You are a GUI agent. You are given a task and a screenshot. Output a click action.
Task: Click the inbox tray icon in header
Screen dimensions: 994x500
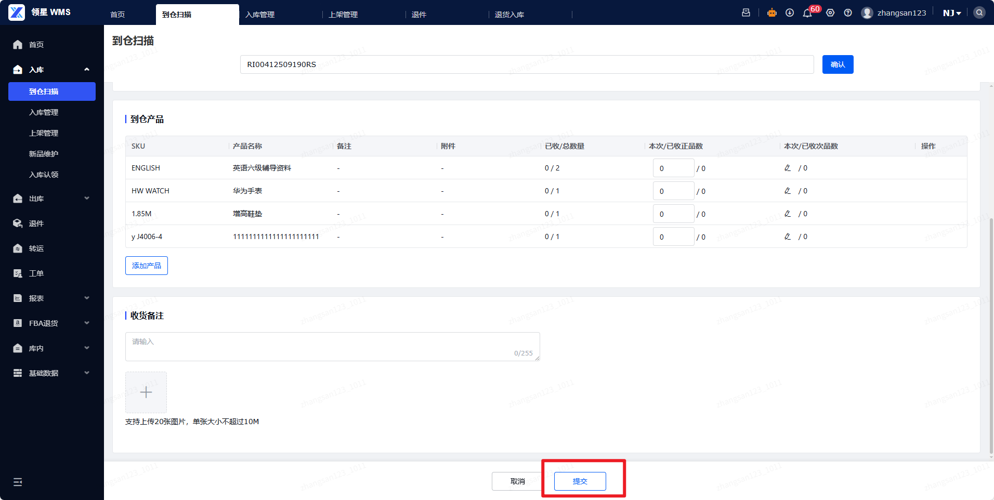746,13
